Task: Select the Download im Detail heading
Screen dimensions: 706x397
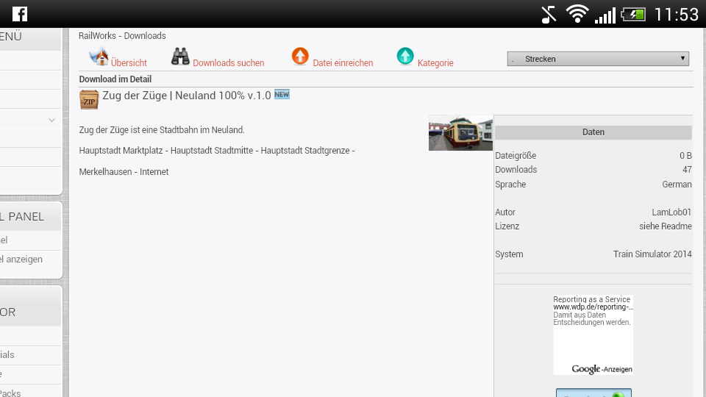Action: (115, 79)
